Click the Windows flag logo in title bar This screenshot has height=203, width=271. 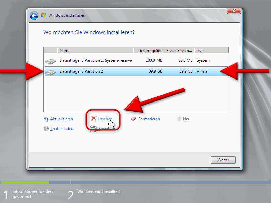(43, 15)
